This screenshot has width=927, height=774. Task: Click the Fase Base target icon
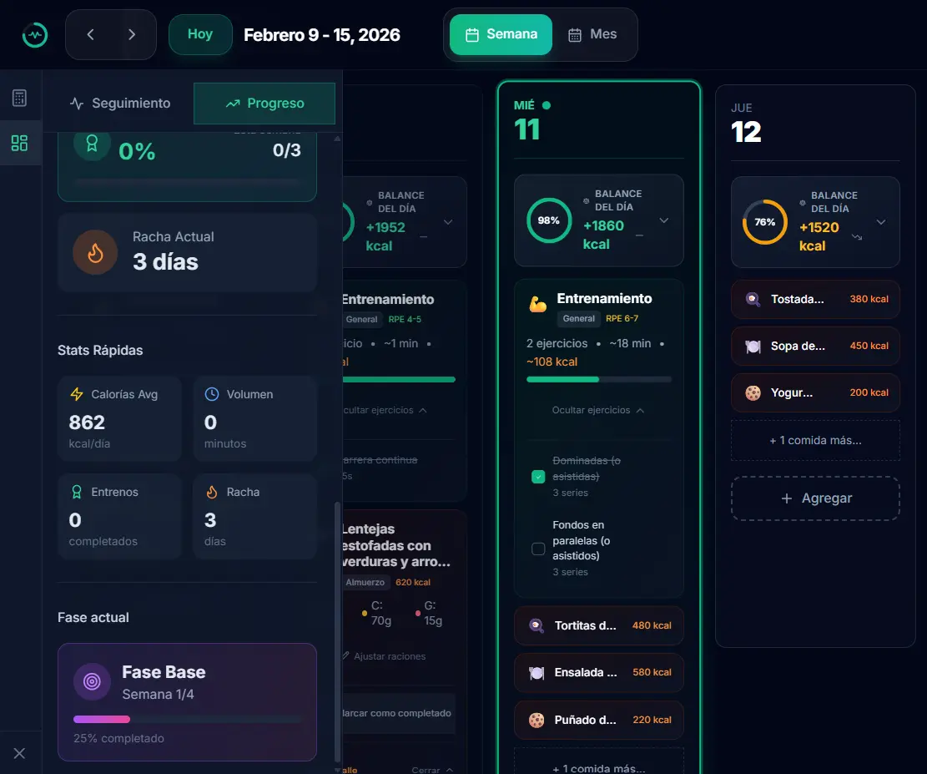(x=92, y=681)
